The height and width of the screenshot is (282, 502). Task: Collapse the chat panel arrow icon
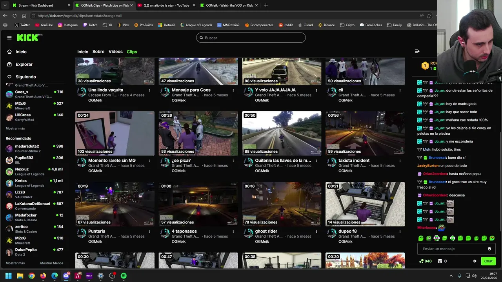pos(417,51)
